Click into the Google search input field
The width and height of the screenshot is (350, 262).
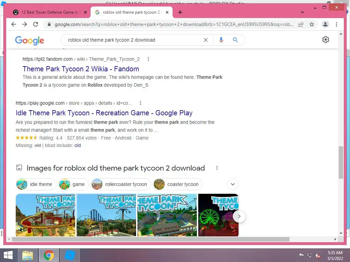coord(134,40)
